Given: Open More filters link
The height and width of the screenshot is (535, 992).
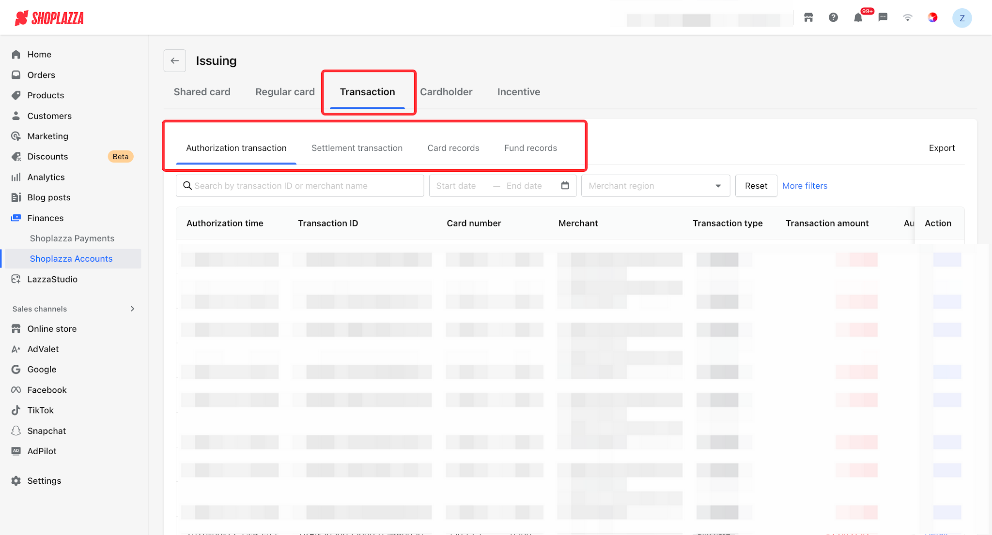Looking at the screenshot, I should coord(805,186).
